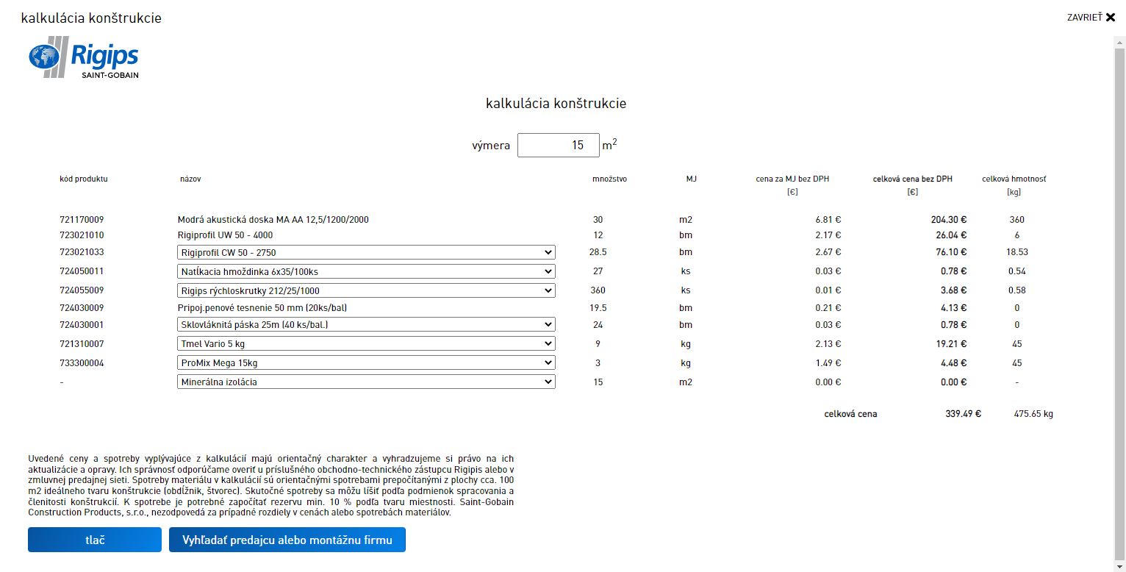Click the quantity 19.5 cell
This screenshot has width=1126, height=572.
pyautogui.click(x=598, y=308)
